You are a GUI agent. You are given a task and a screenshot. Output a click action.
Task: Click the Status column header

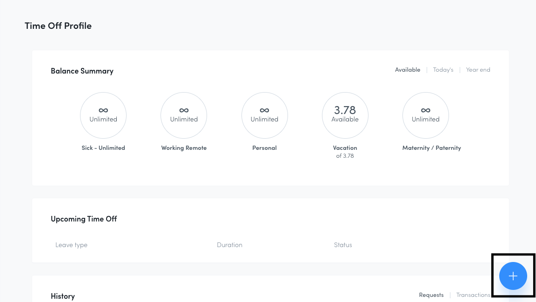tap(343, 245)
